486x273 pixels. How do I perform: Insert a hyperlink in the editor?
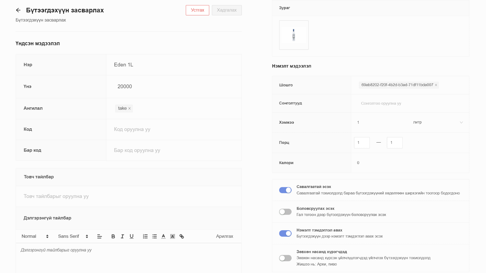pos(182,236)
